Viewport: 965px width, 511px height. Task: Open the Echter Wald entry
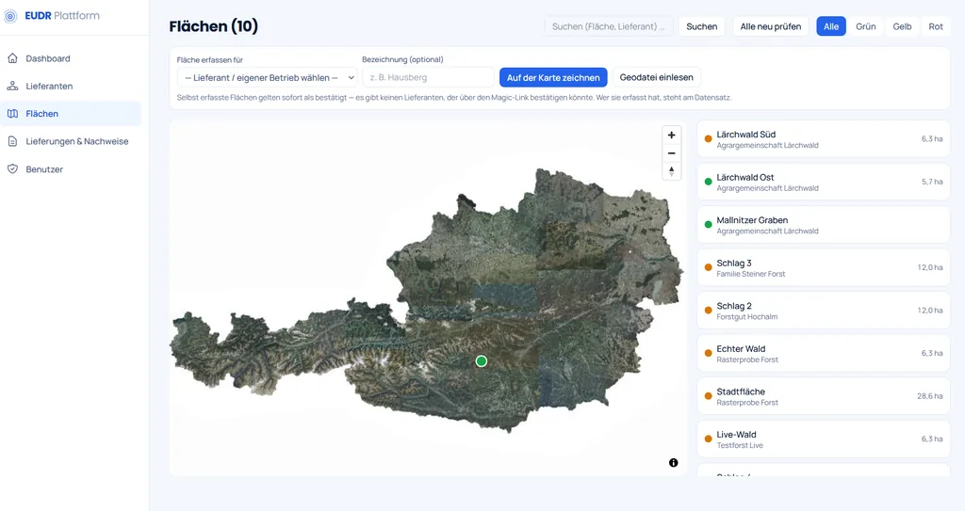[x=824, y=354]
